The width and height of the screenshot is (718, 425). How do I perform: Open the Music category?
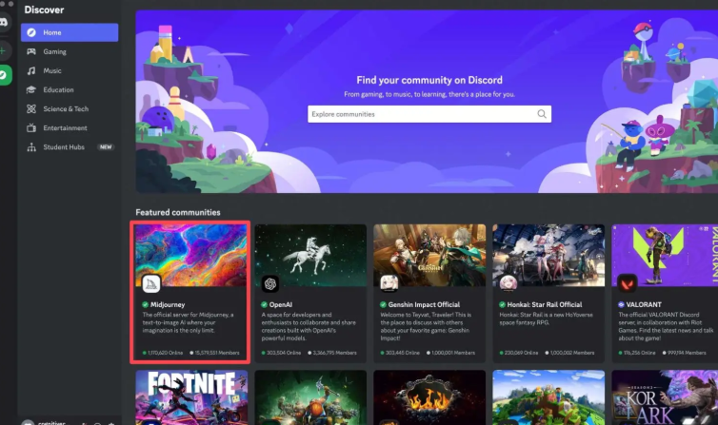pos(70,70)
